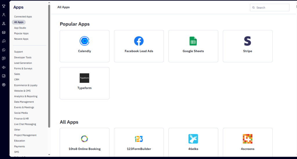
Task: Filter apps by Lead Generation category
Action: point(23,63)
